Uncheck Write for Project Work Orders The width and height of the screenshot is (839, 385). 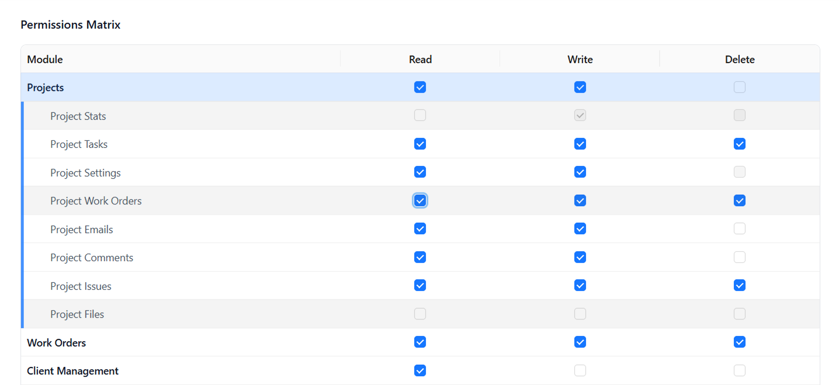click(x=580, y=200)
